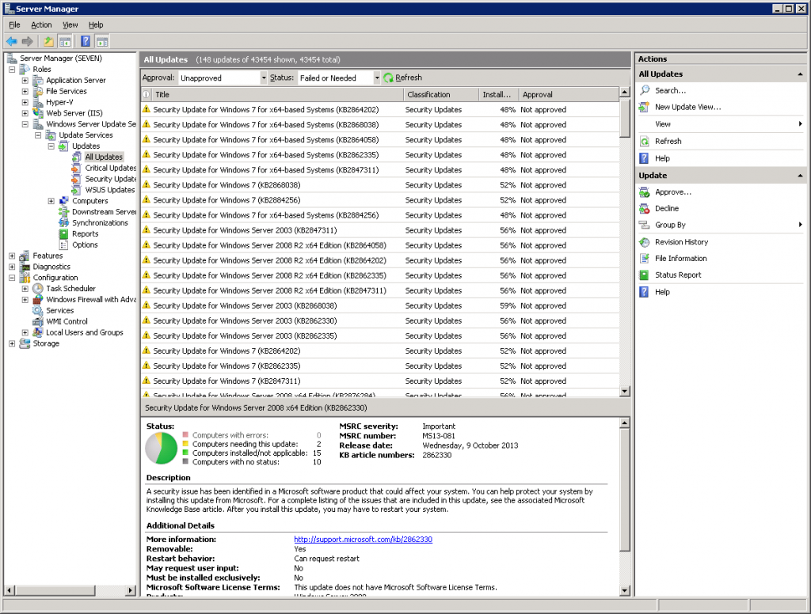Screen dimensions: 811x614
Task: Click the Decline icon in Update actions
Action: (x=645, y=209)
